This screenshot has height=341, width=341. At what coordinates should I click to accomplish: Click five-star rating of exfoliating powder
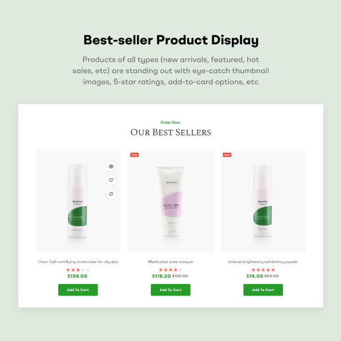[263, 270]
